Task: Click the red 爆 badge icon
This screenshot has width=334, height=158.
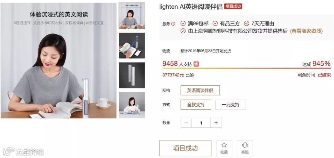Action: tap(196, 64)
